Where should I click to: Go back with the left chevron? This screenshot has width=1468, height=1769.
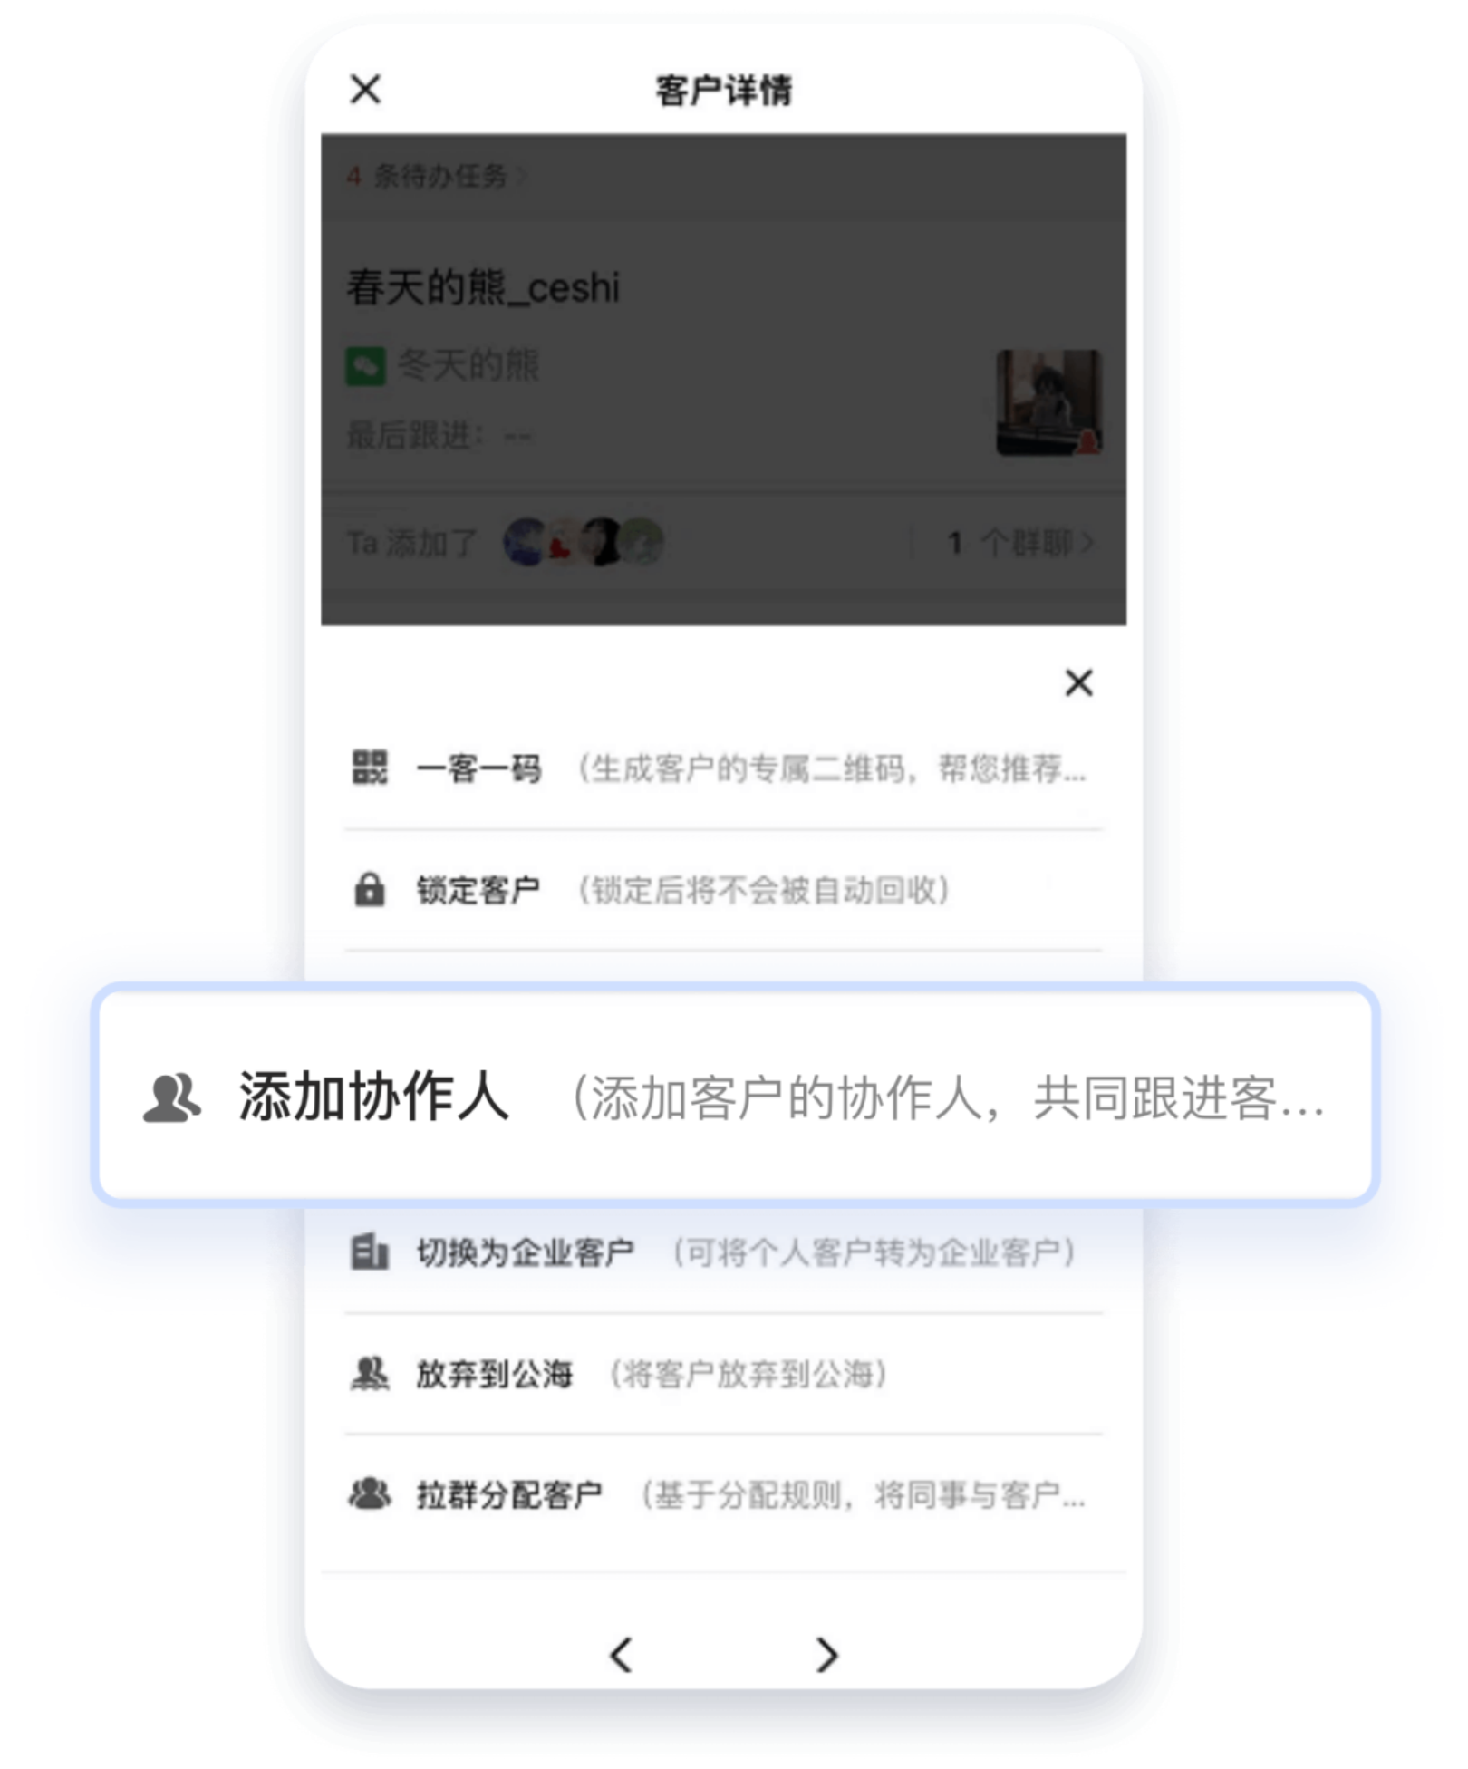pyautogui.click(x=621, y=1654)
